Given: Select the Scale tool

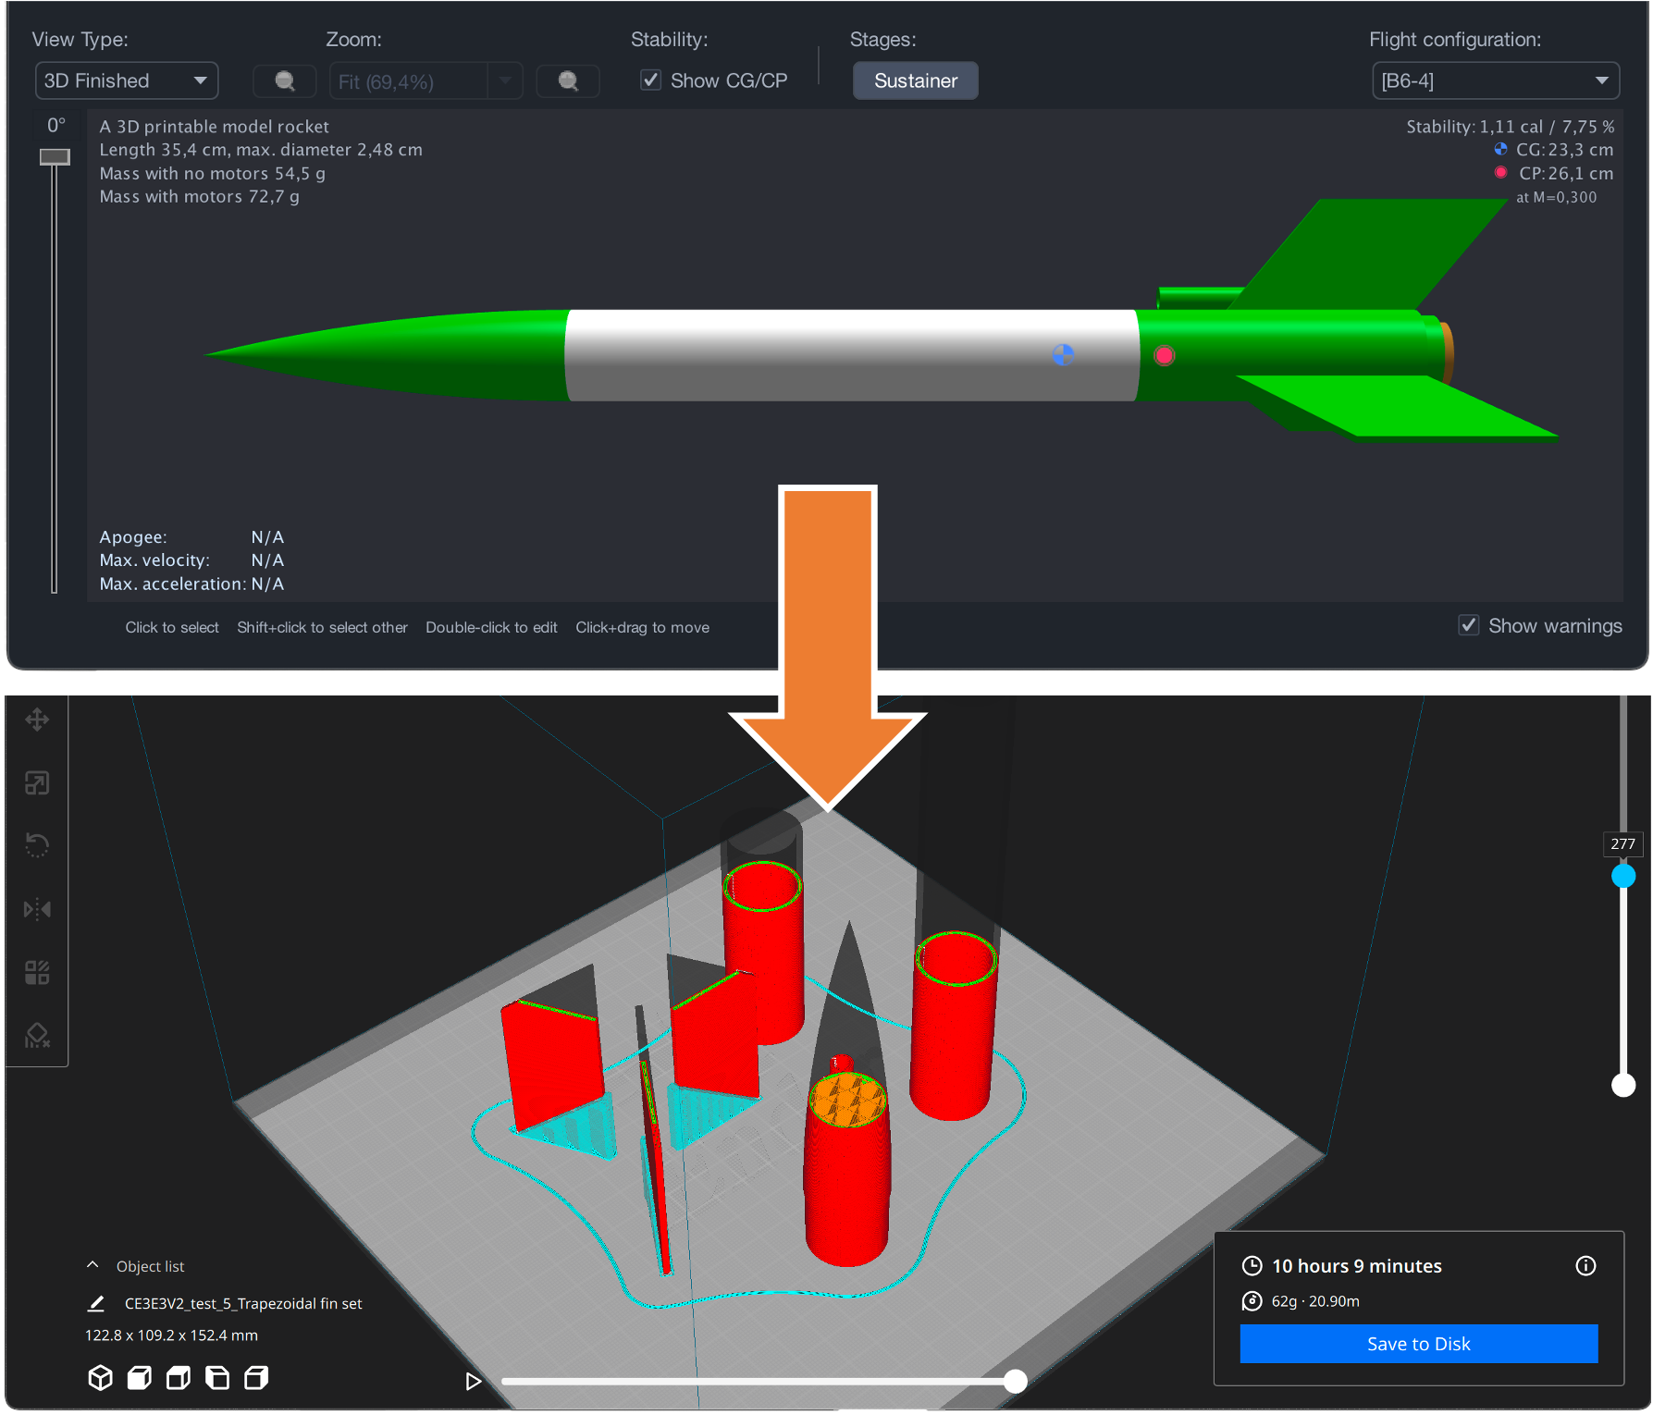Looking at the screenshot, I should tap(37, 782).
